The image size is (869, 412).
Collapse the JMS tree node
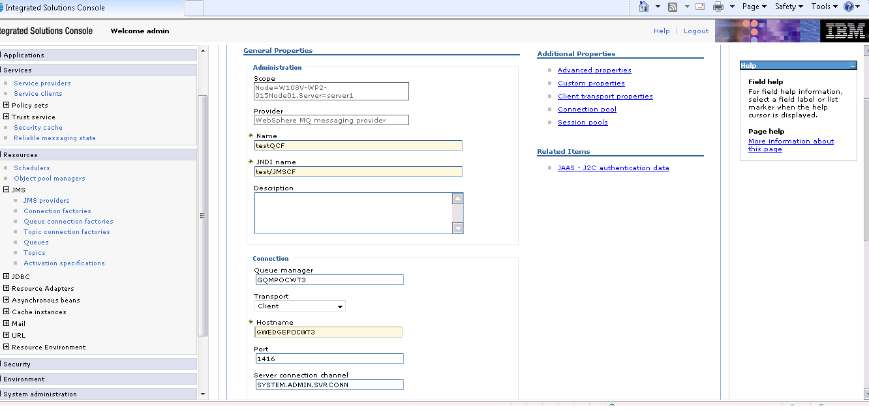(x=7, y=190)
